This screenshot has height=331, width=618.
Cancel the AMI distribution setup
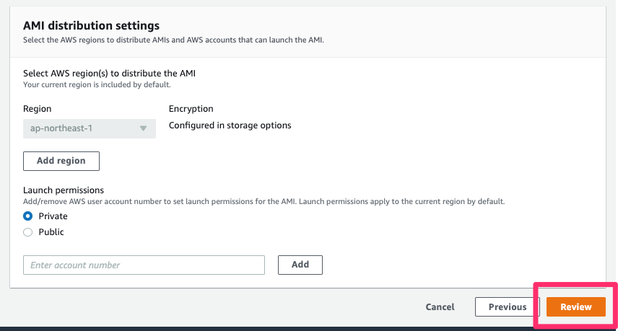click(440, 307)
